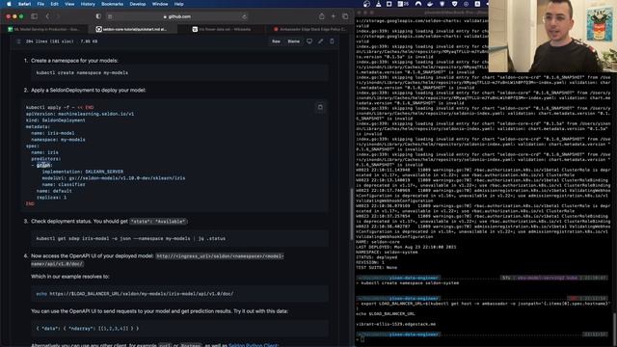The width and height of the screenshot is (617, 347).
Task: Switch to Ambassador Edge Stack tab
Action: tap(309, 29)
